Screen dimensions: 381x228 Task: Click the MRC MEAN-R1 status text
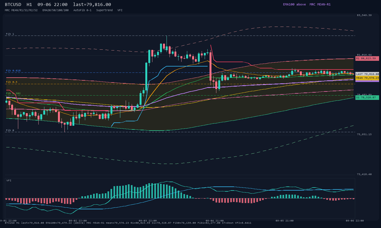coord(320,4)
